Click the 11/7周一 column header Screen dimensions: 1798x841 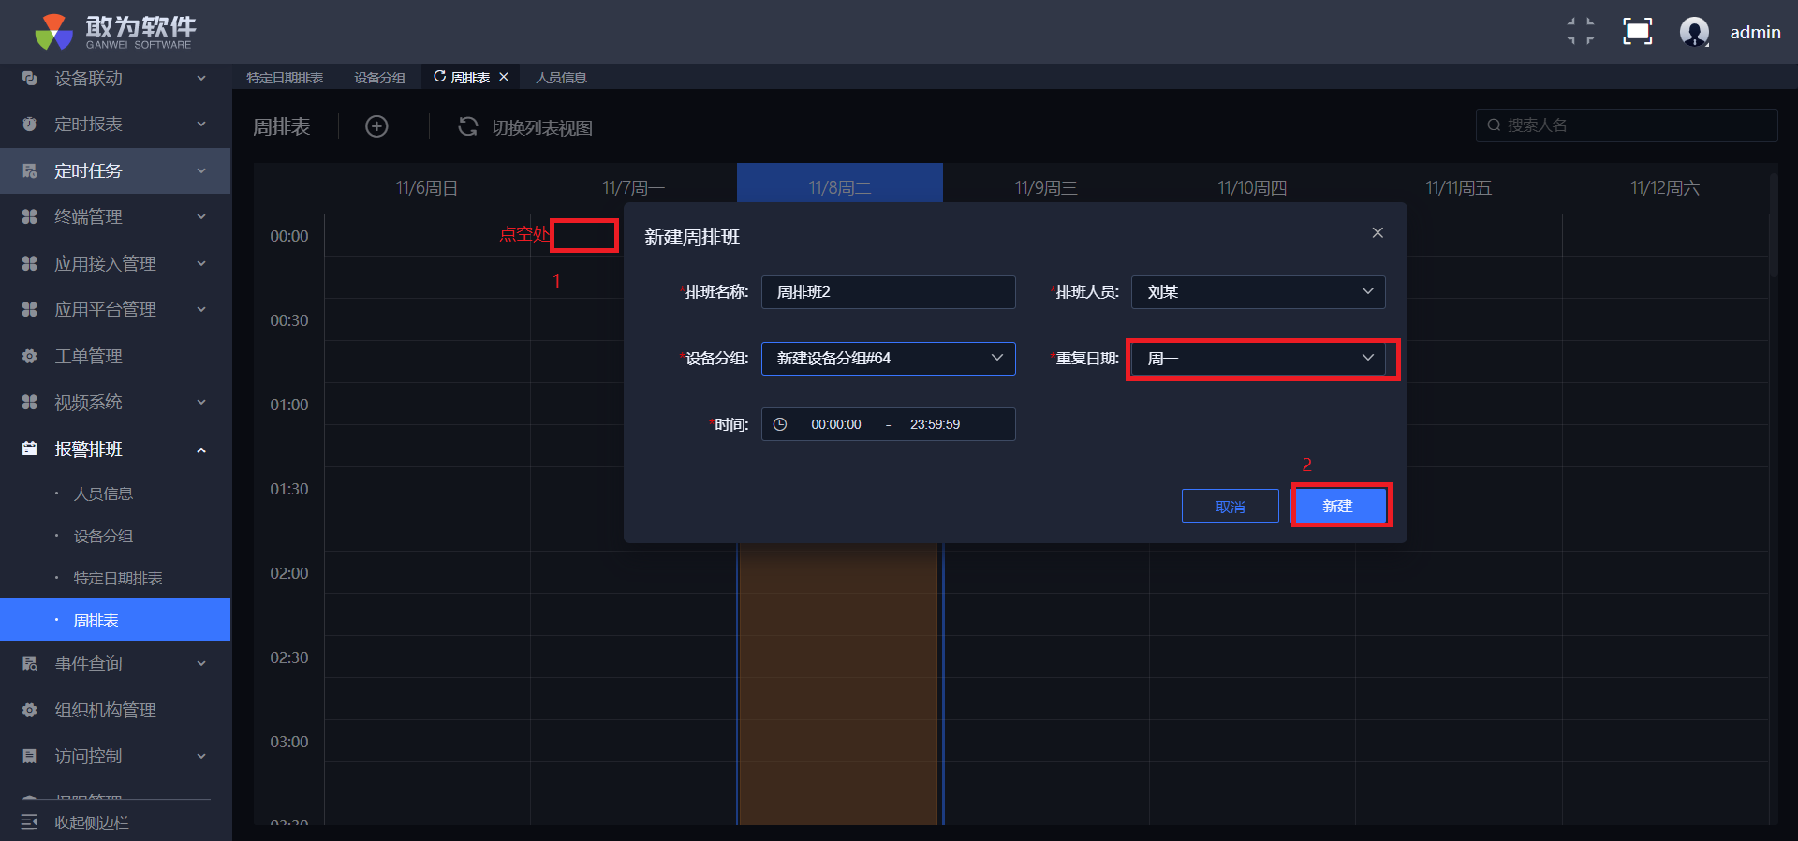(633, 188)
